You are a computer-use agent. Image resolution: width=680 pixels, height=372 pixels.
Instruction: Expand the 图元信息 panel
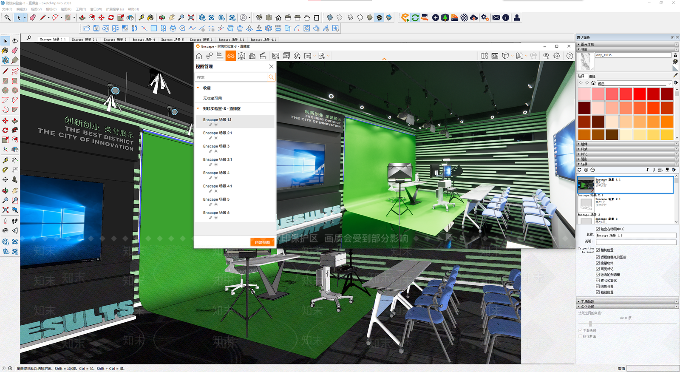(x=627, y=44)
